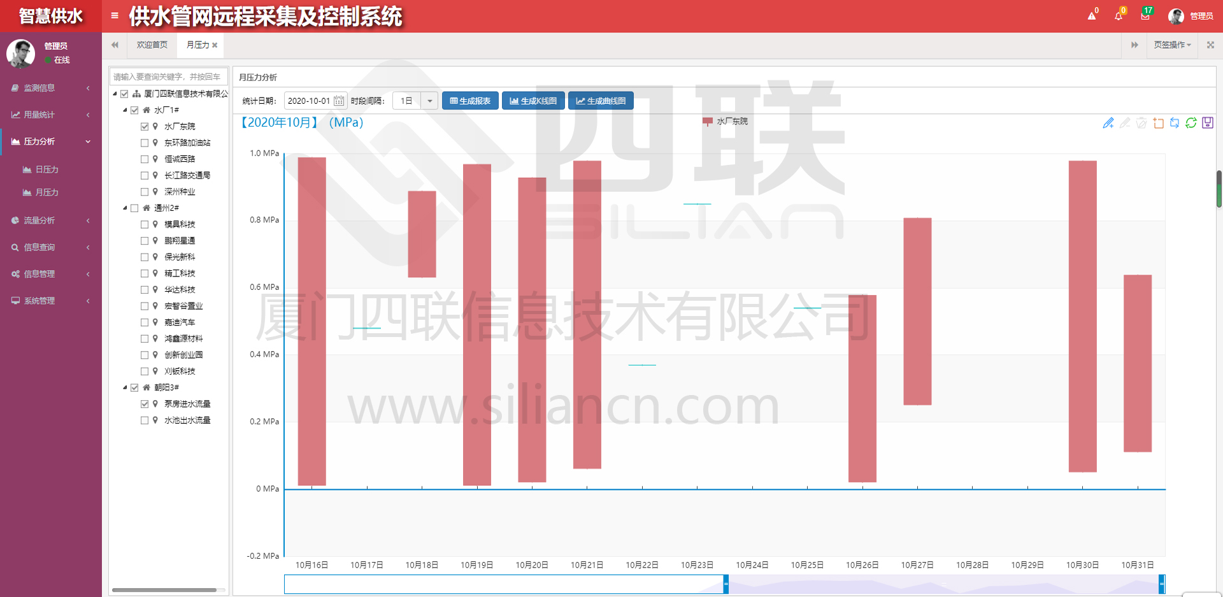
Task: Open the 时段间隔 interval dropdown arrow
Action: [x=430, y=101]
